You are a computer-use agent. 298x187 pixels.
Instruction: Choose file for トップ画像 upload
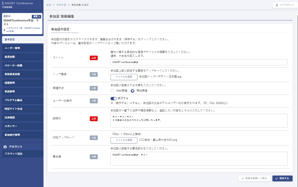124,77
